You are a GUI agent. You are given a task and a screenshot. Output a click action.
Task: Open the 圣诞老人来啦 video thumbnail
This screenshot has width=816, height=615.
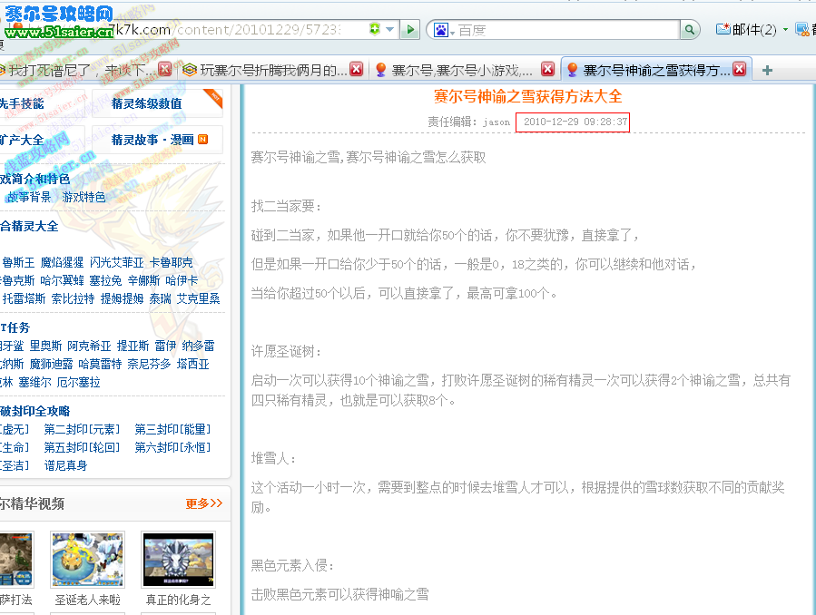87,560
